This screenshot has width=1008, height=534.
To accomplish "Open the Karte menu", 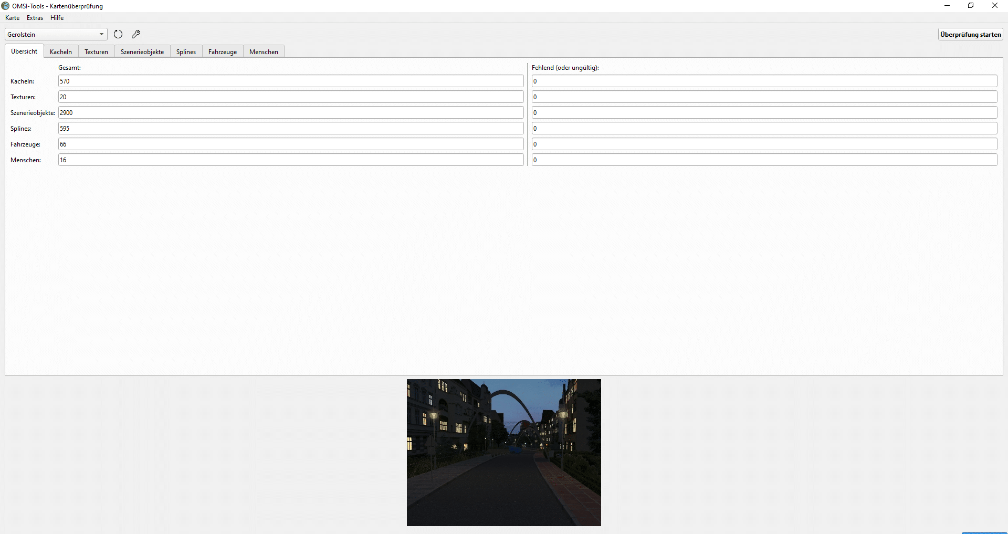I will (x=12, y=18).
